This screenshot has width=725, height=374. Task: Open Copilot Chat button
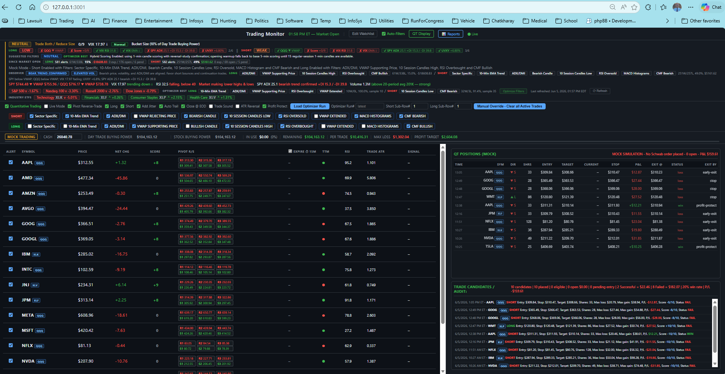tap(711, 7)
